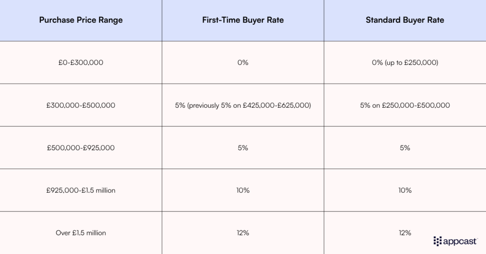The width and height of the screenshot is (486, 254).
Task: Select the '0% (up to £250,000)' cell
Action: pyautogui.click(x=405, y=62)
